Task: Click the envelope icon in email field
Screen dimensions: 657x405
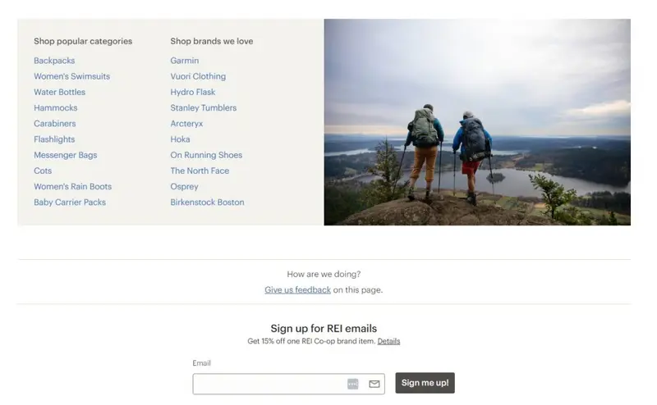Action: coord(374,384)
